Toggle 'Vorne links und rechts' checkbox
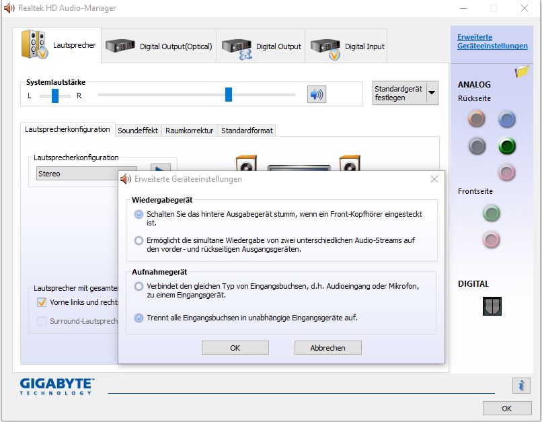Image resolution: width=542 pixels, height=422 pixels. click(x=42, y=302)
